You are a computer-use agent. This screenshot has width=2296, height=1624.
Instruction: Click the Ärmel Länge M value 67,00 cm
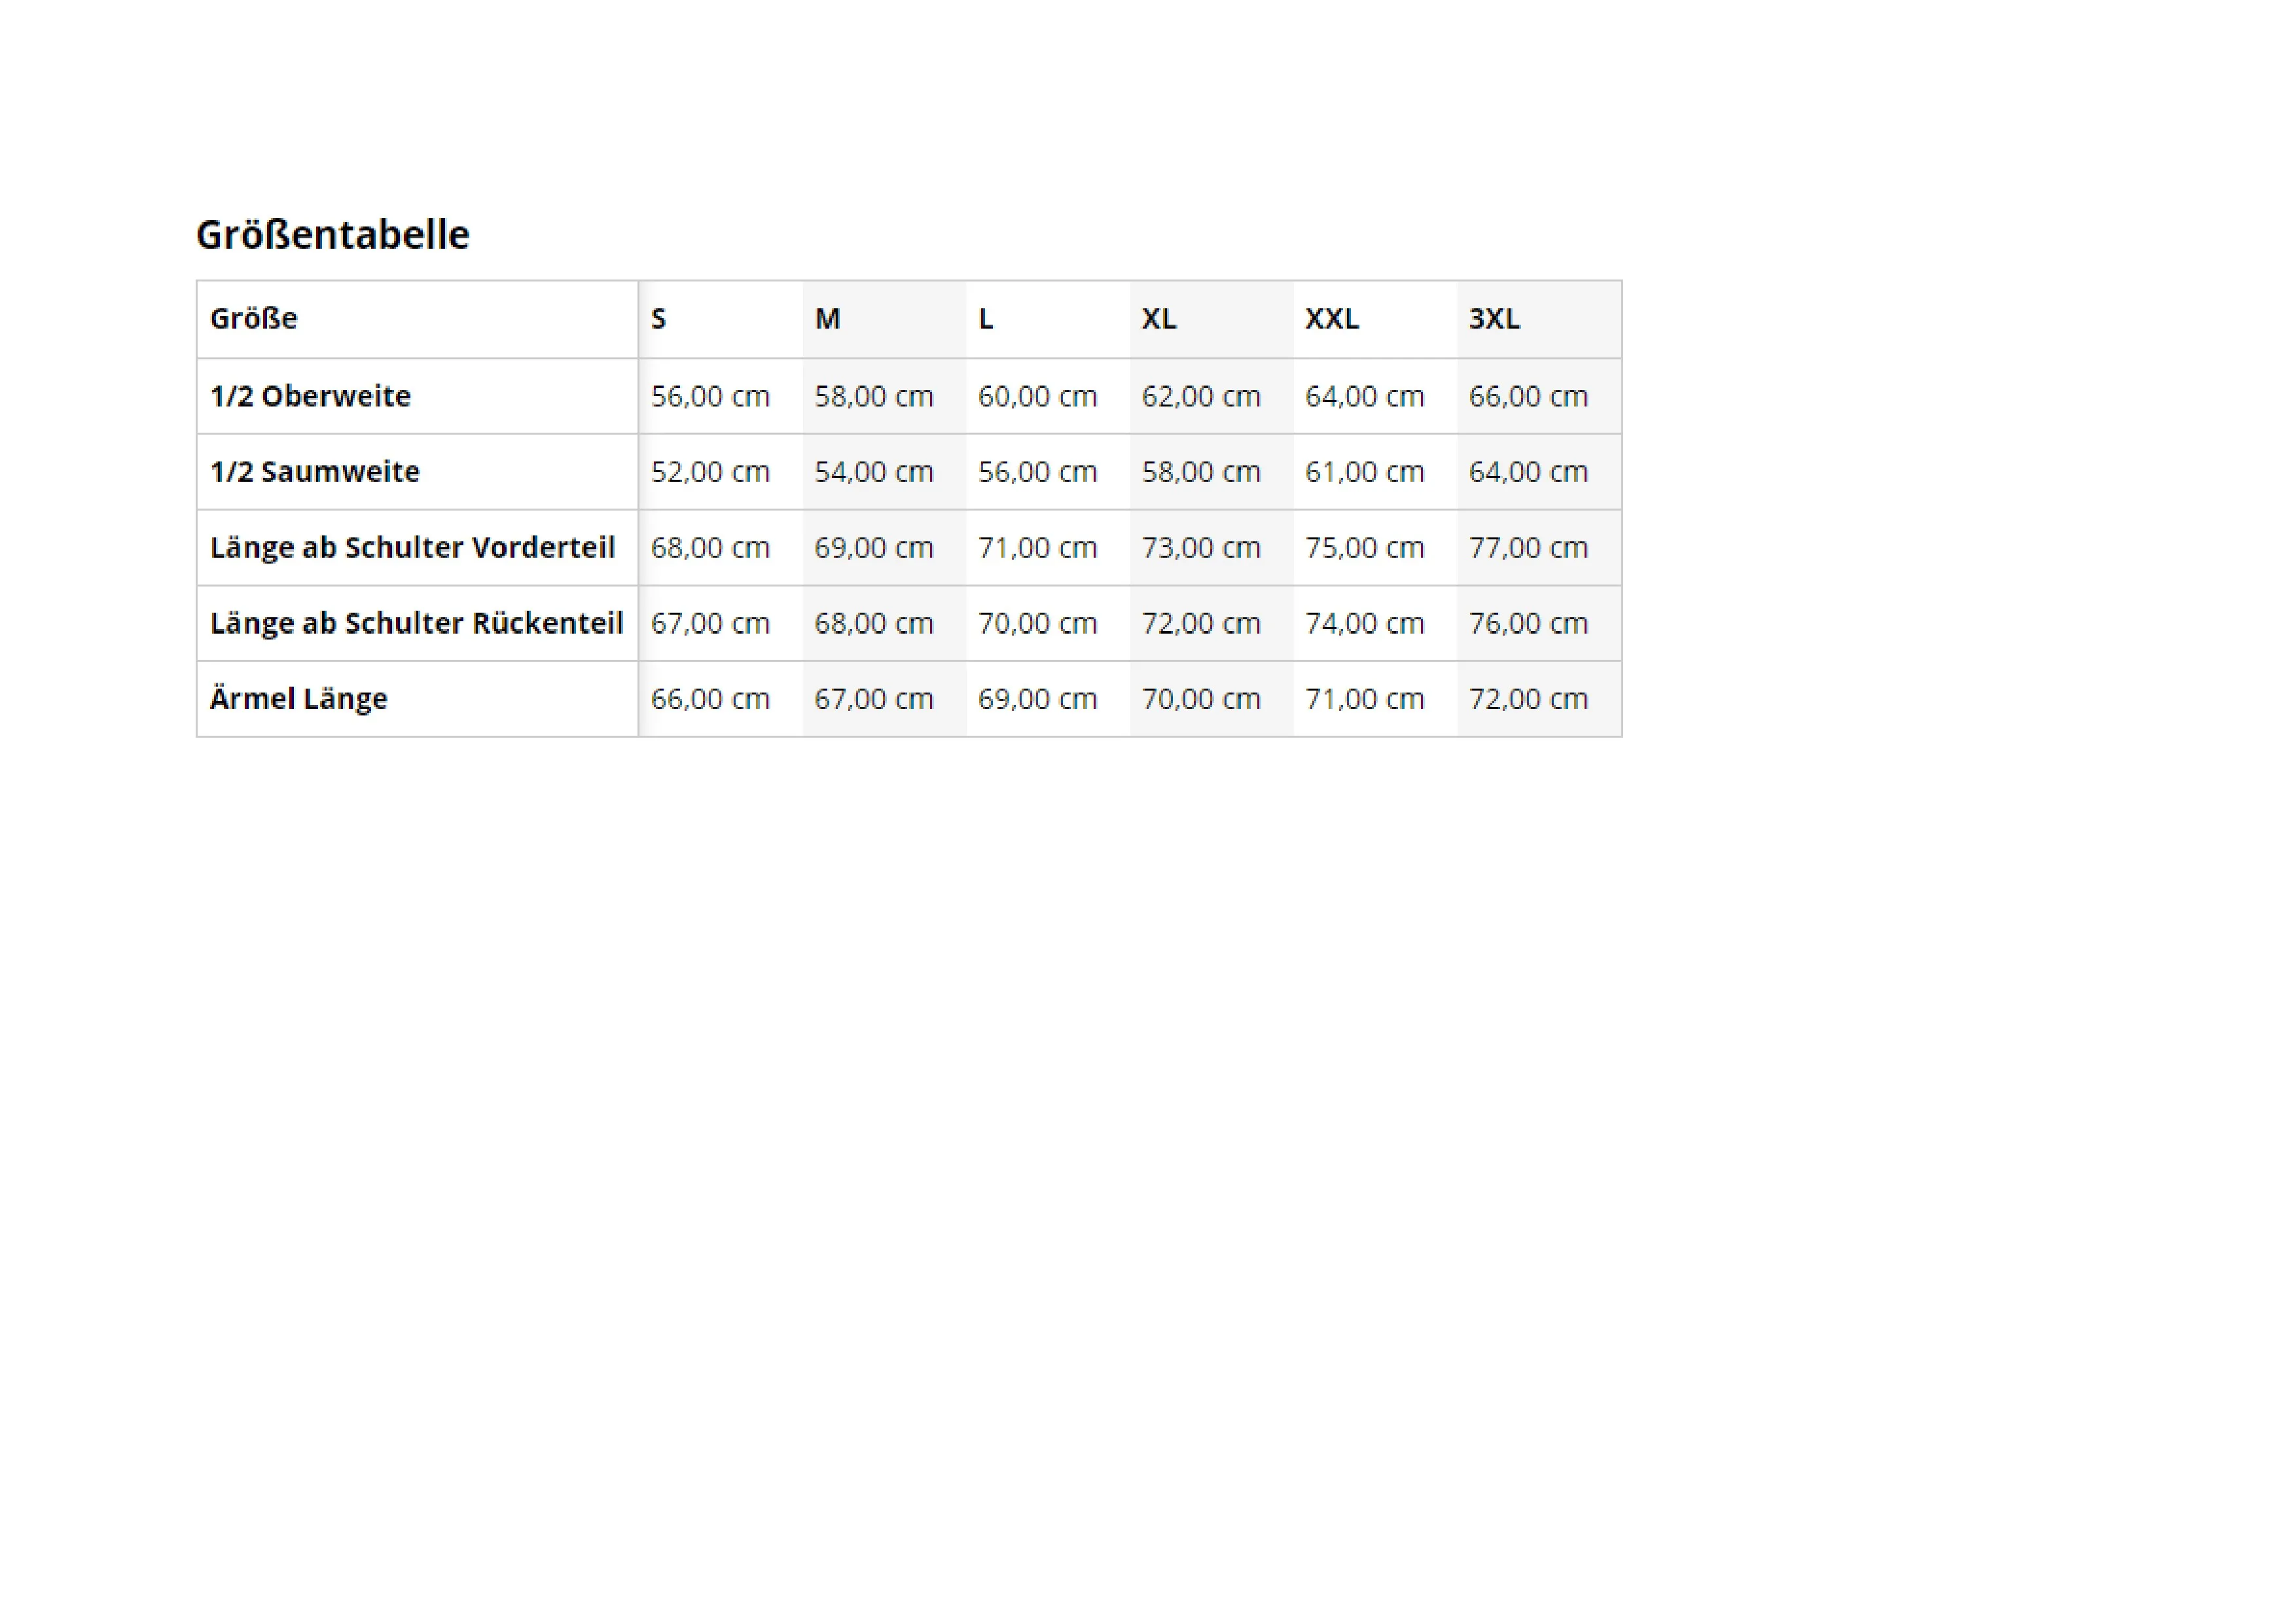(874, 699)
